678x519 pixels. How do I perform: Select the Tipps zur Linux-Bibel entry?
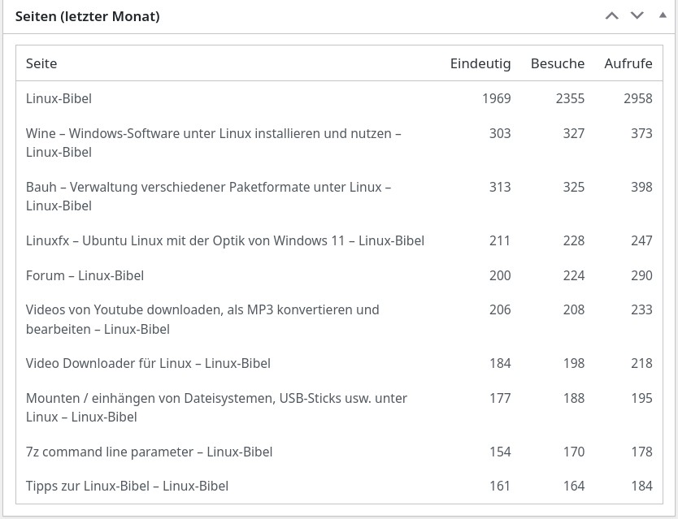coord(127,486)
